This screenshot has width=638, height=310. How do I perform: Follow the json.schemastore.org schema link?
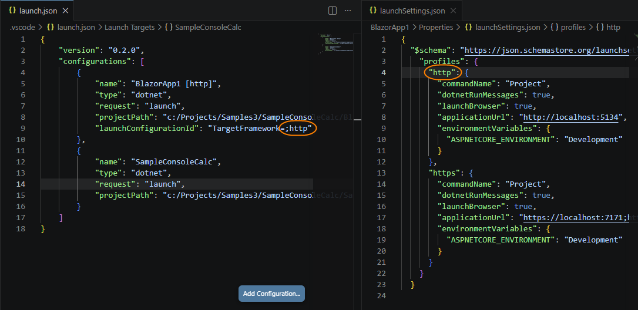click(547, 50)
